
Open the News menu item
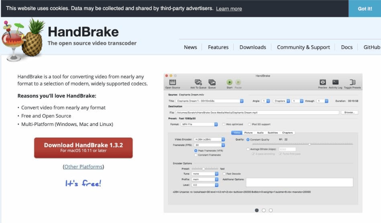pos(190,47)
